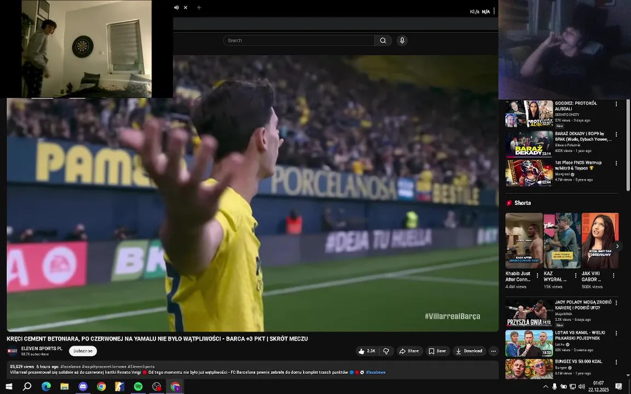Viewport: 631px width, 394px height.
Task: Open File Explorer from taskbar
Action: 65,386
